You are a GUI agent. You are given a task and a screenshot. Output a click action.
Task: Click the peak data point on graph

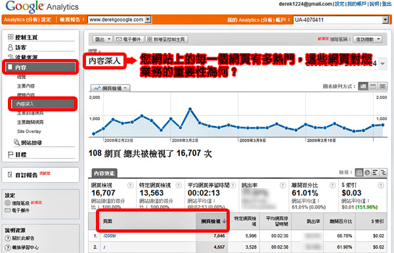[190, 109]
